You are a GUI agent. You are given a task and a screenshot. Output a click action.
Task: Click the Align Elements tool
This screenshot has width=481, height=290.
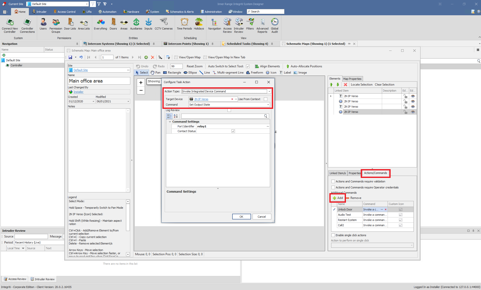pos(267,66)
